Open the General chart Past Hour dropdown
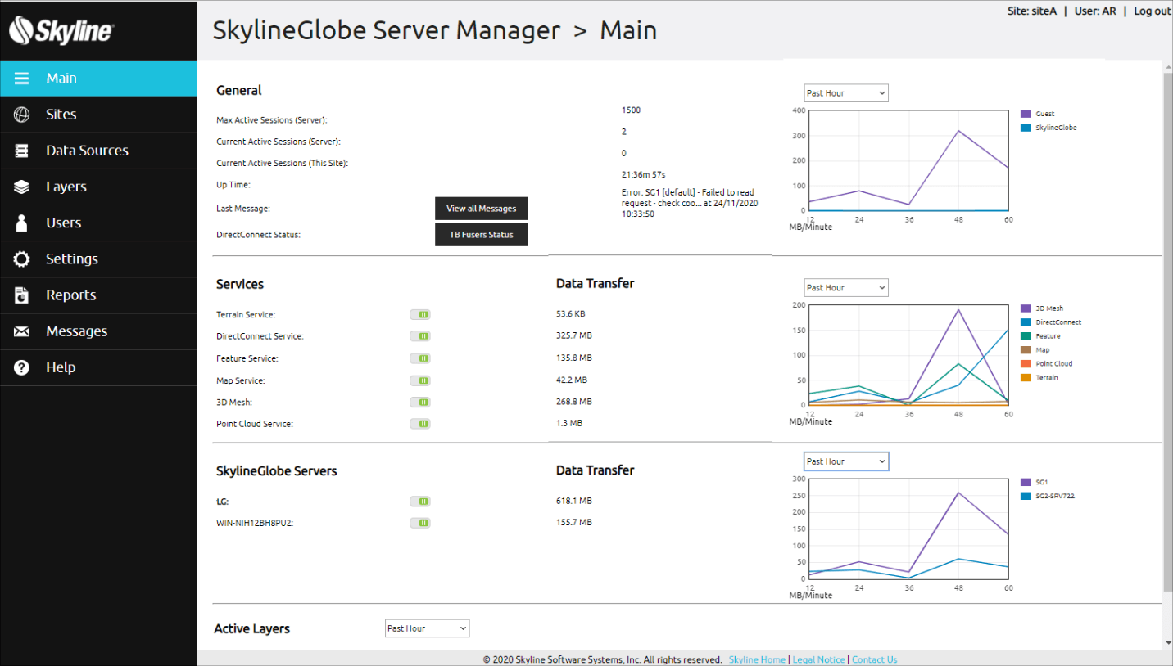 pyautogui.click(x=845, y=93)
